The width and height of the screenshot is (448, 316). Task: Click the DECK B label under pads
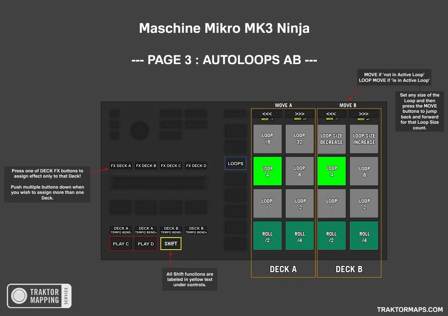coord(349,269)
